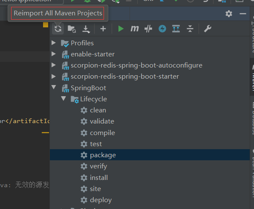Toggle Offline Mode icon in Maven toolbar

pos(148,29)
